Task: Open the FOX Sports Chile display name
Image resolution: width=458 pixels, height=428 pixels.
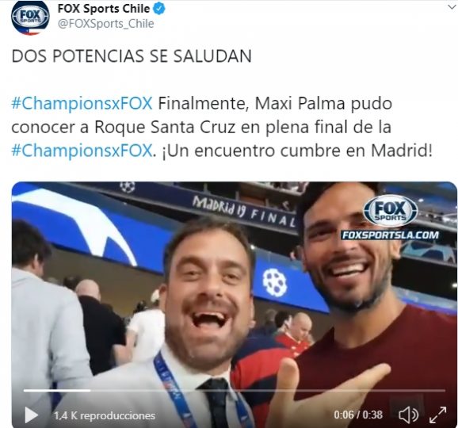Action: pyautogui.click(x=104, y=9)
